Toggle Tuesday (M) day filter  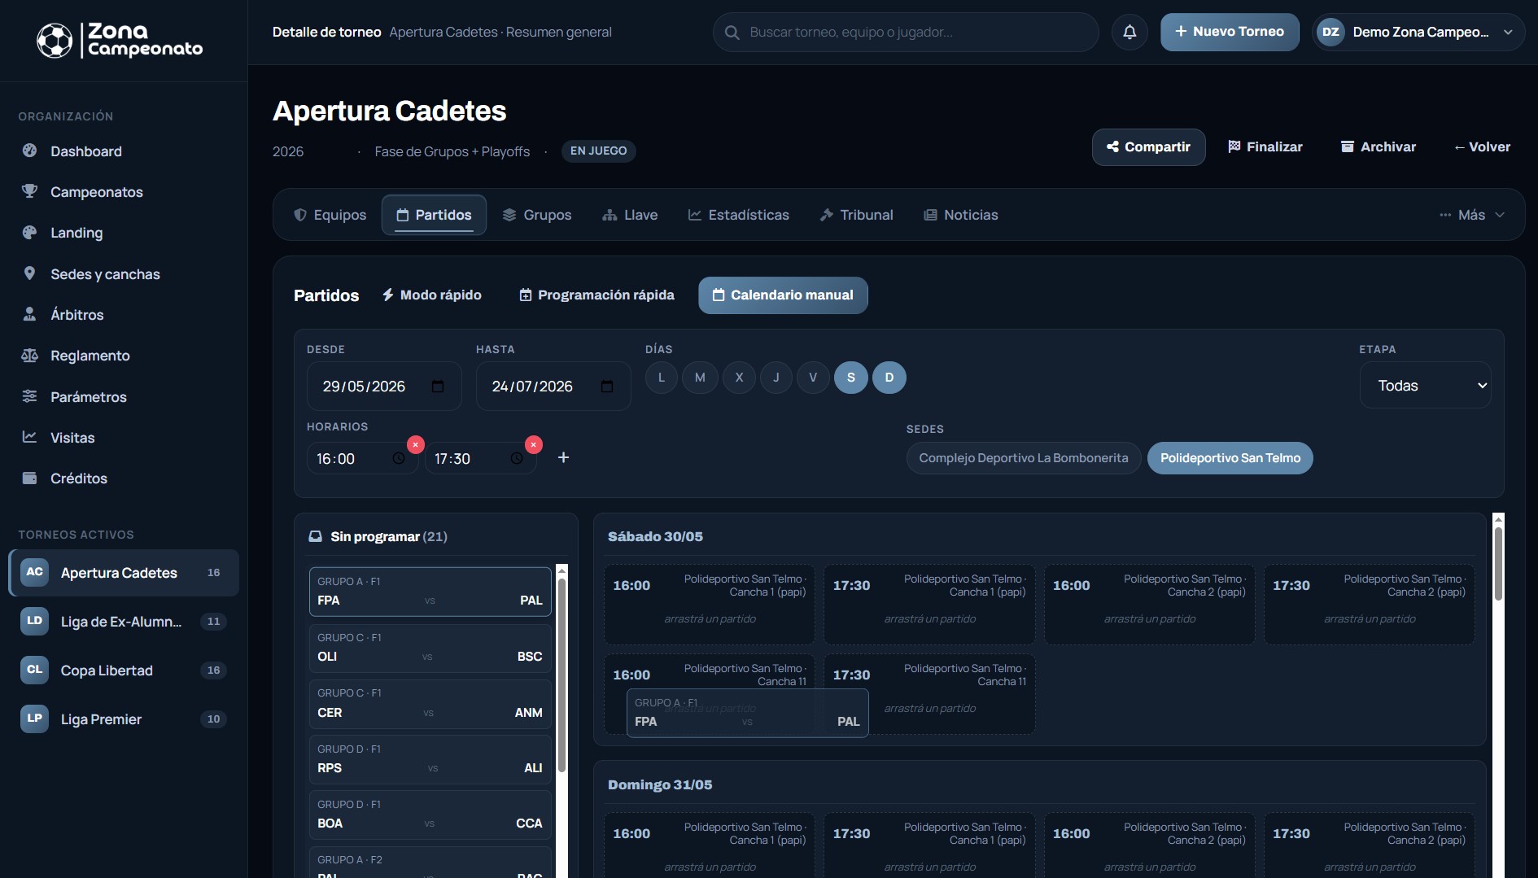(x=700, y=378)
